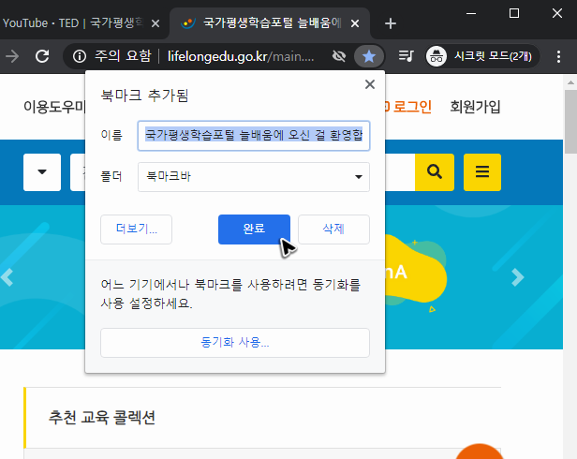Open the media control playlist icon
This screenshot has width=577, height=459.
point(407,56)
